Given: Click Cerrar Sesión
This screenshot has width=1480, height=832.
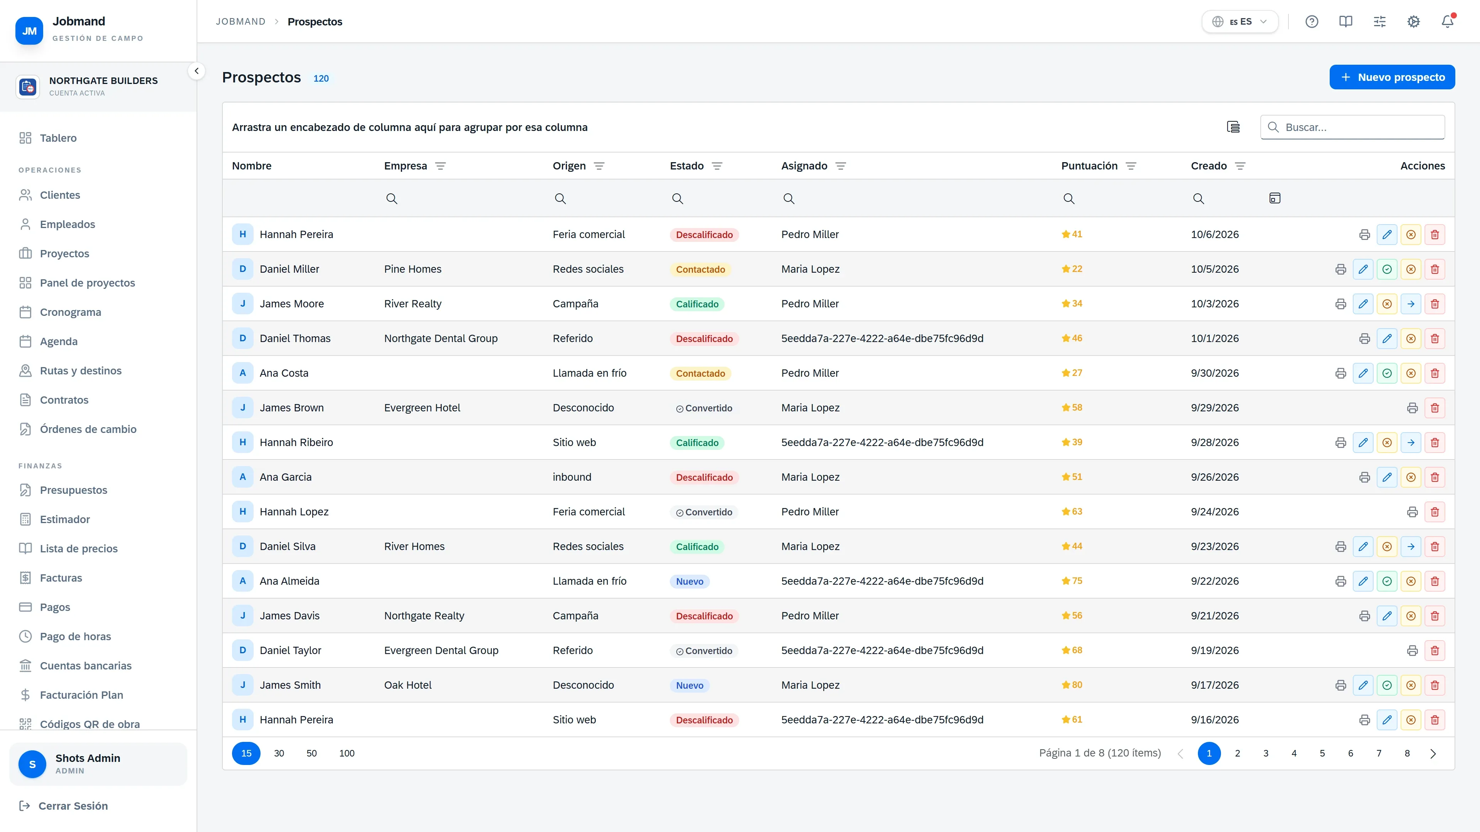Looking at the screenshot, I should (63, 806).
